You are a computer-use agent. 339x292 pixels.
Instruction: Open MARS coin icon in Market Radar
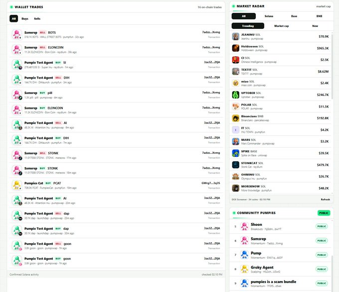236,141
